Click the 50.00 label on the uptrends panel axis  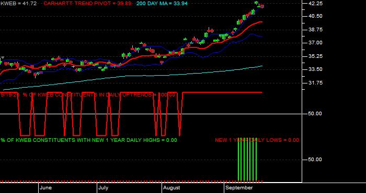(x=316, y=114)
